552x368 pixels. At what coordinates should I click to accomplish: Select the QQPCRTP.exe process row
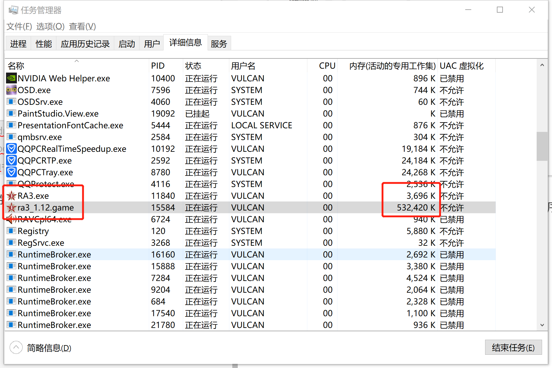click(121, 160)
